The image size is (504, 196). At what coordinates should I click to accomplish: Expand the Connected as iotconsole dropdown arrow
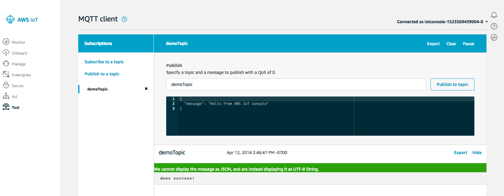click(x=486, y=22)
